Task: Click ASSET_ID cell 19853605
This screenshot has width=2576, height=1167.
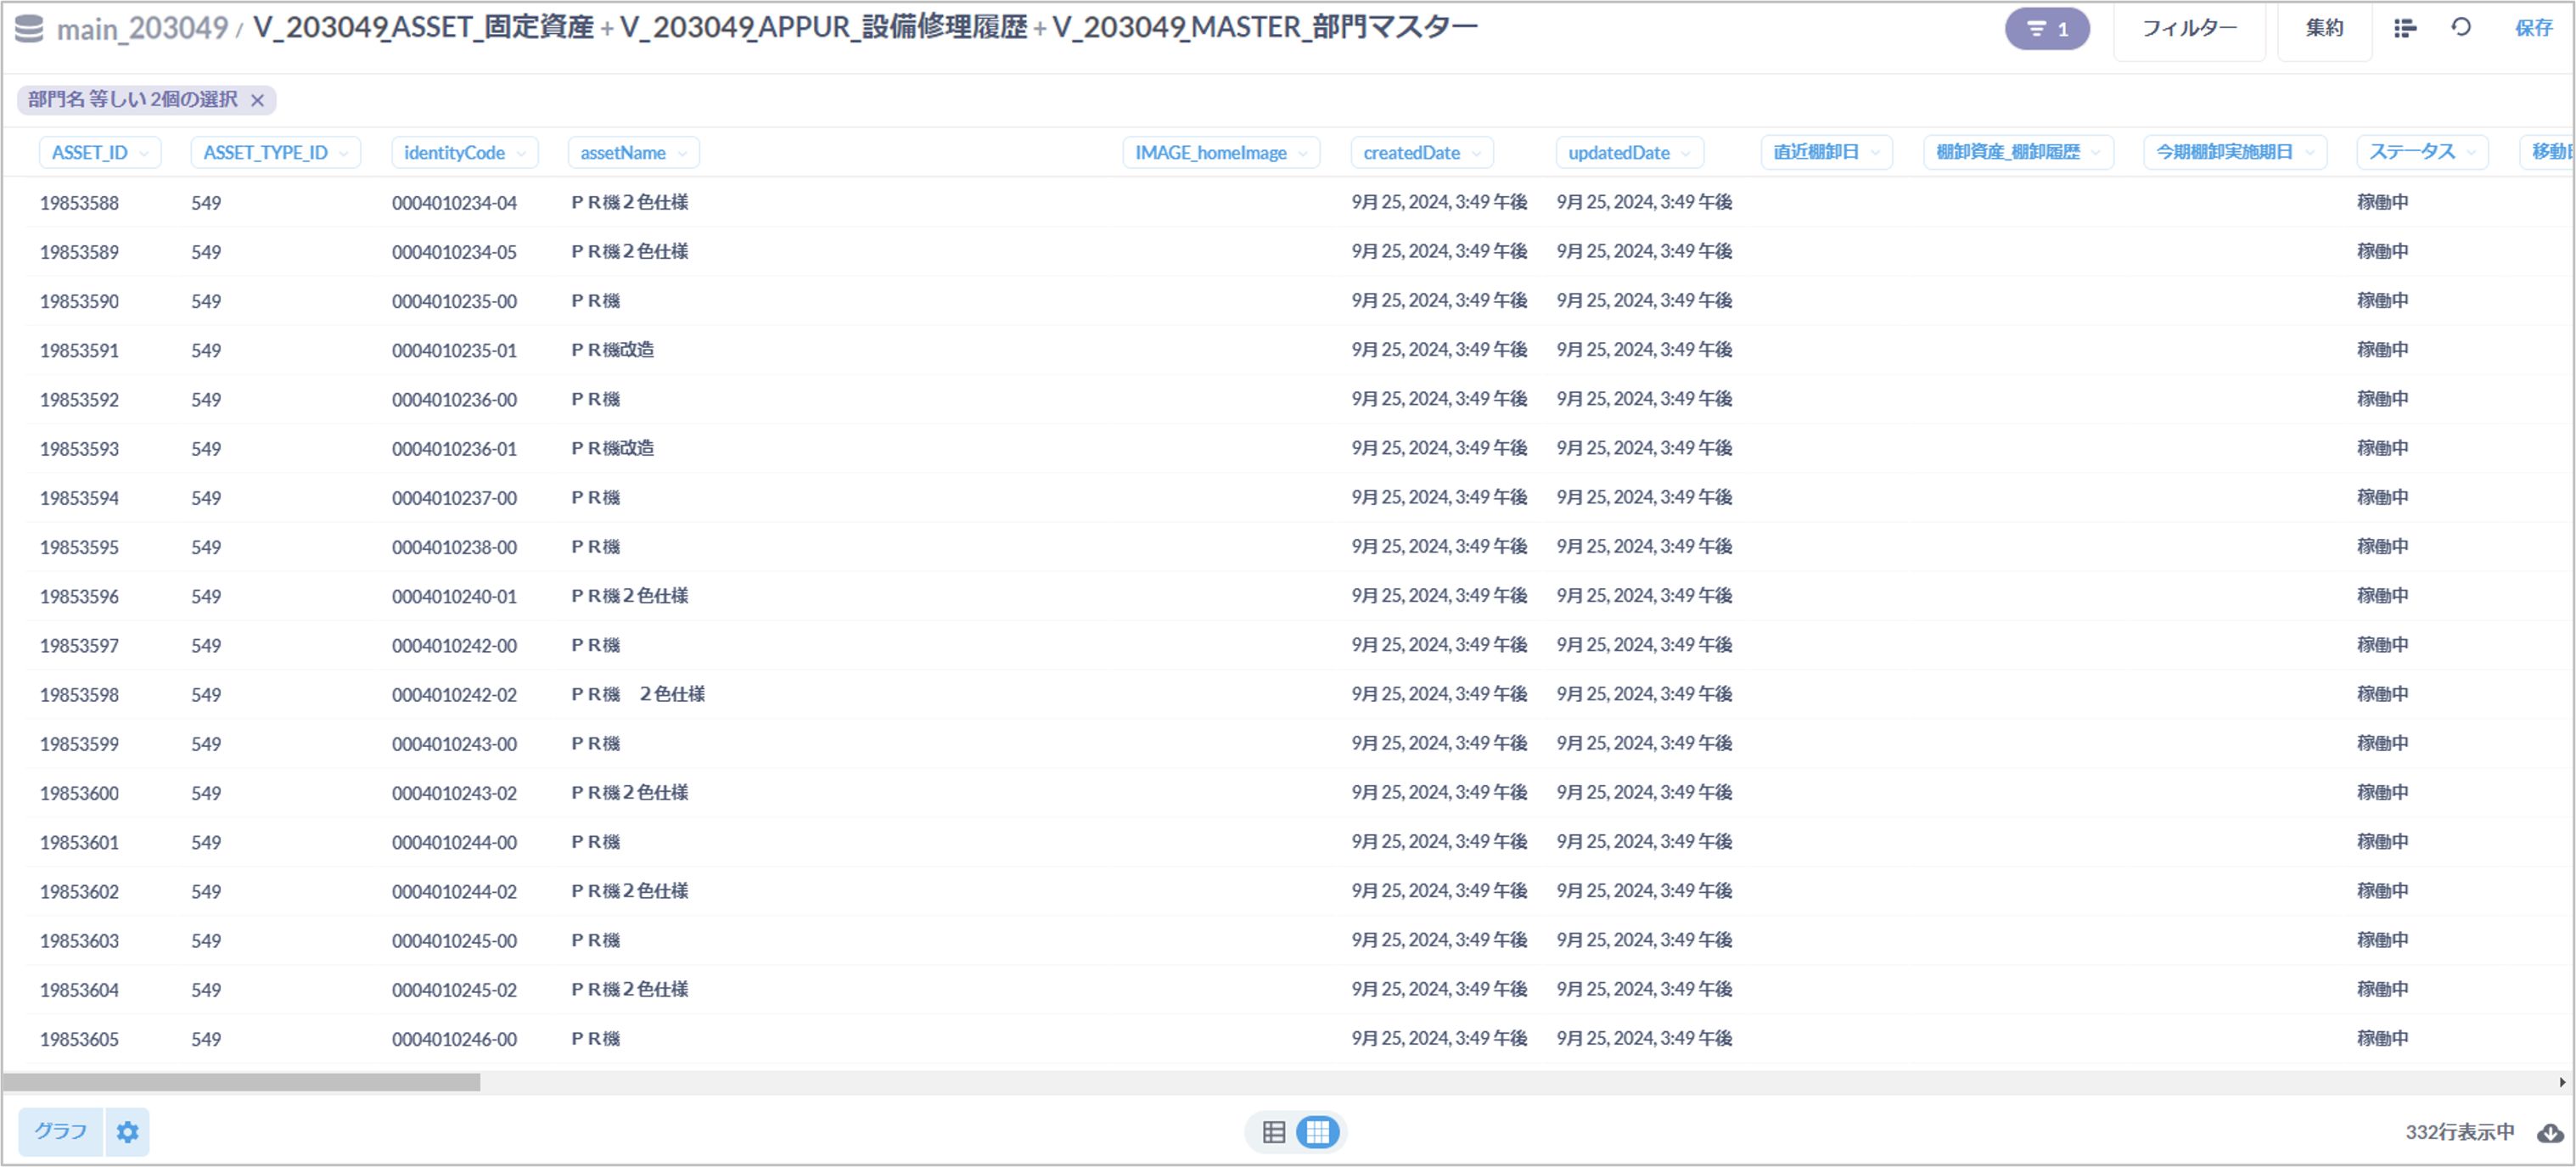Action: click(x=79, y=1040)
